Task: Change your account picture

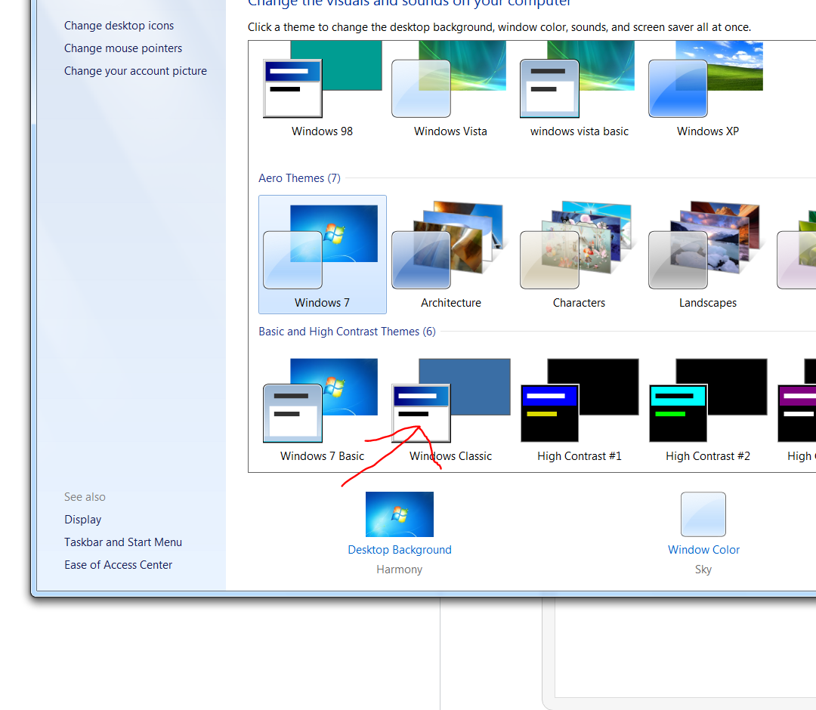Action: point(135,70)
